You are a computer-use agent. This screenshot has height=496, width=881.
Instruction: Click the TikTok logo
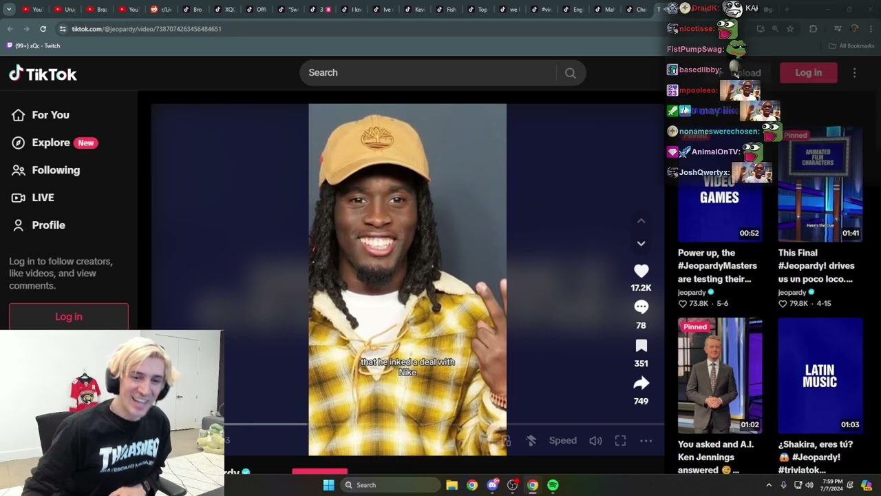43,74
